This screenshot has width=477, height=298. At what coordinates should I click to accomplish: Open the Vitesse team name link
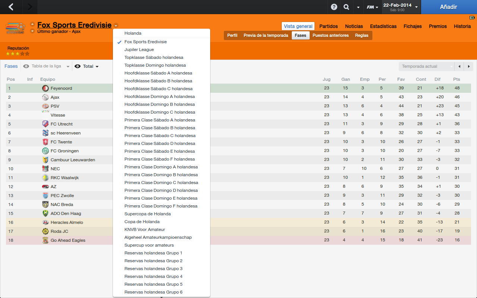pyautogui.click(x=58, y=115)
